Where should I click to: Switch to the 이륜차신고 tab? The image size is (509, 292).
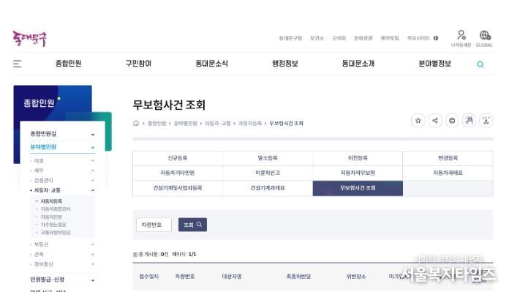pos(268,173)
